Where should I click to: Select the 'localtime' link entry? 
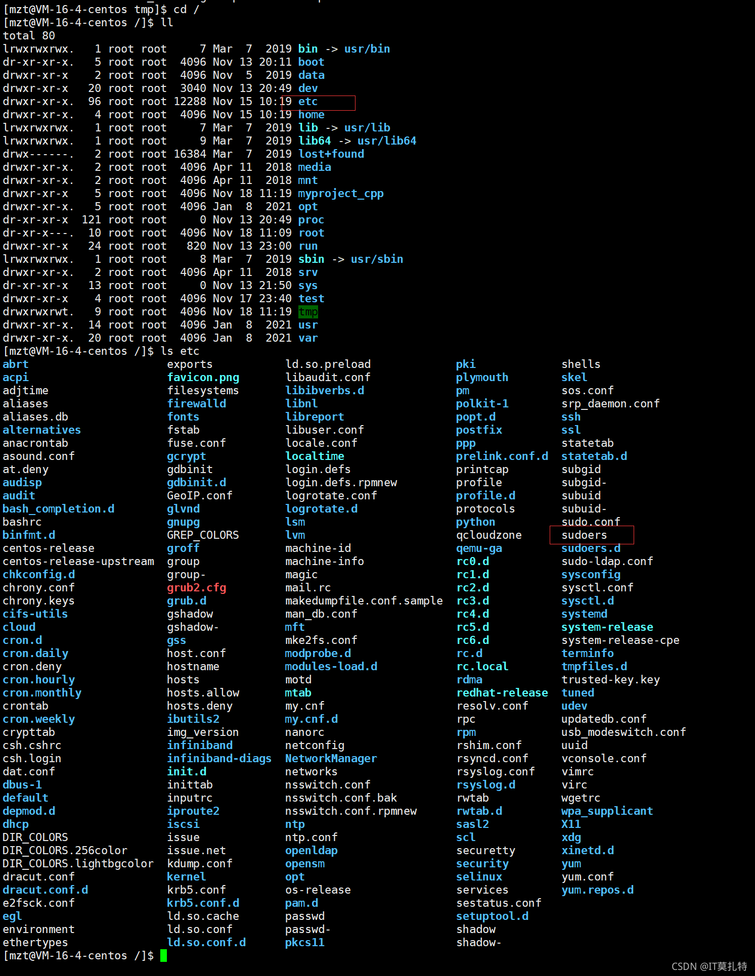315,456
